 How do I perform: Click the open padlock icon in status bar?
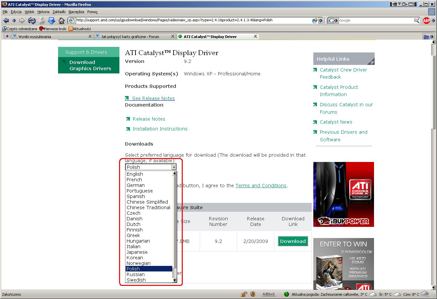point(244,294)
